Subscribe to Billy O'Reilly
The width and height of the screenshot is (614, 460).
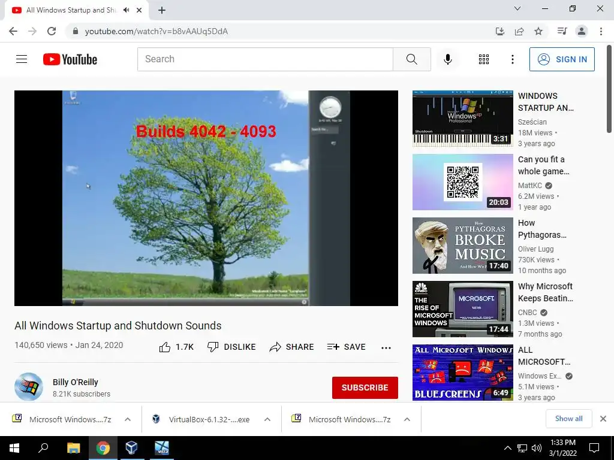tap(365, 388)
